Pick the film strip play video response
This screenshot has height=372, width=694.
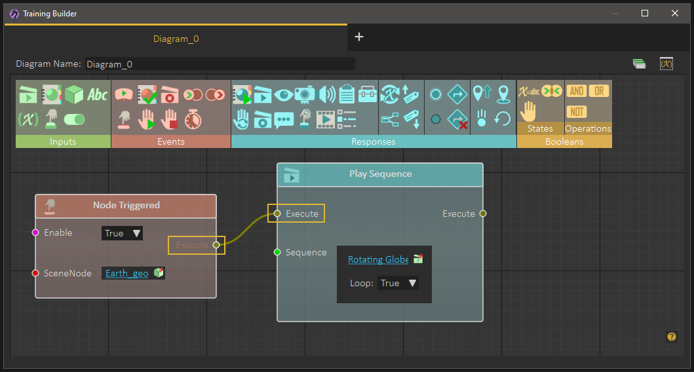[326, 119]
